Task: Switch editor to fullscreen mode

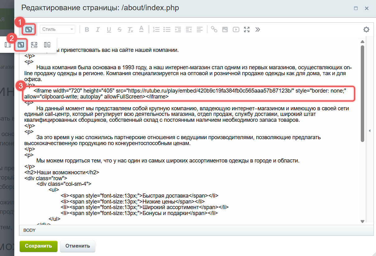Action: tap(247, 30)
